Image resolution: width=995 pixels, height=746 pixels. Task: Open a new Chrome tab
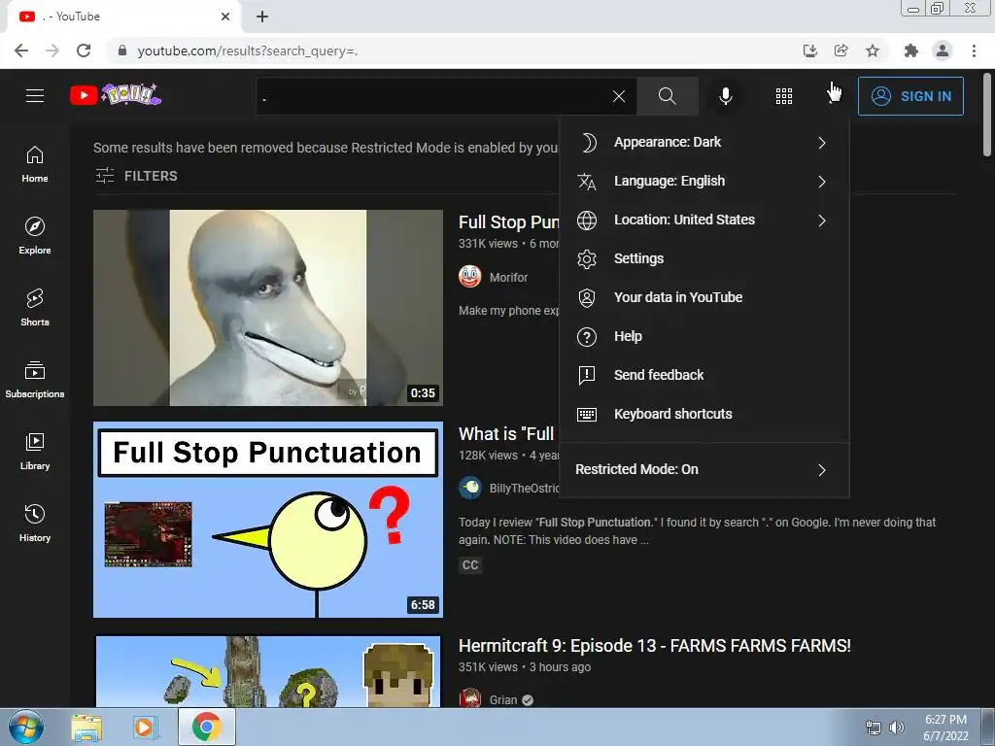(262, 17)
